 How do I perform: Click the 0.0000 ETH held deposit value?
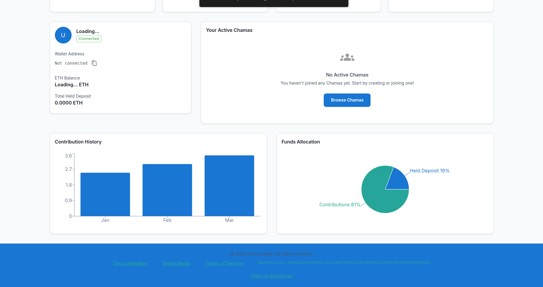69,103
